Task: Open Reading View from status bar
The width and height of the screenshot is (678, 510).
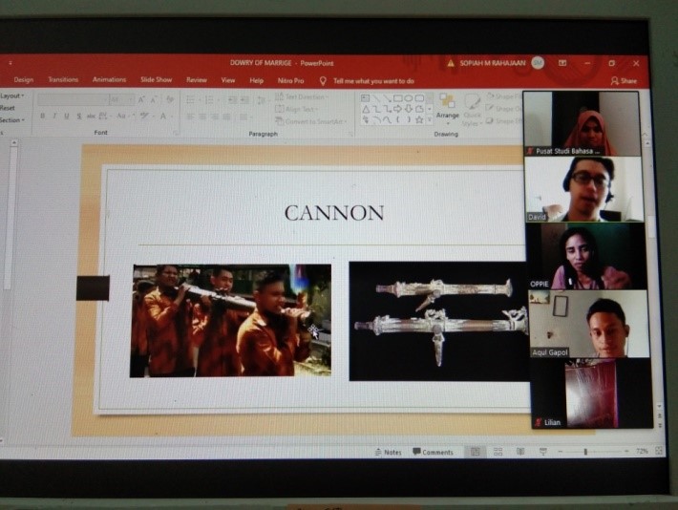Action: click(x=520, y=452)
